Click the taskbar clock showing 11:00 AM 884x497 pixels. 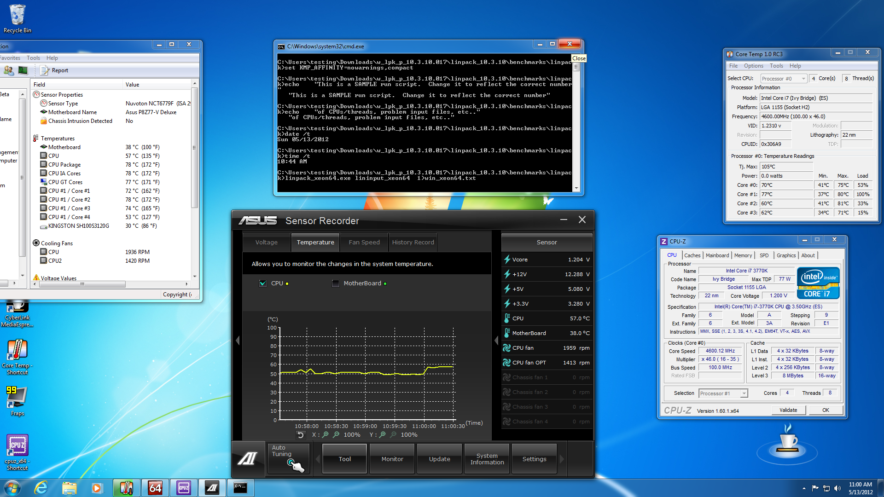click(861, 488)
